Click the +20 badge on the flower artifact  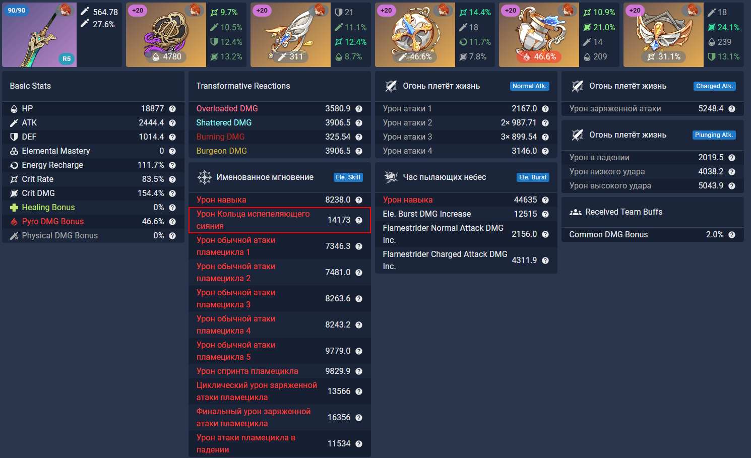click(138, 10)
